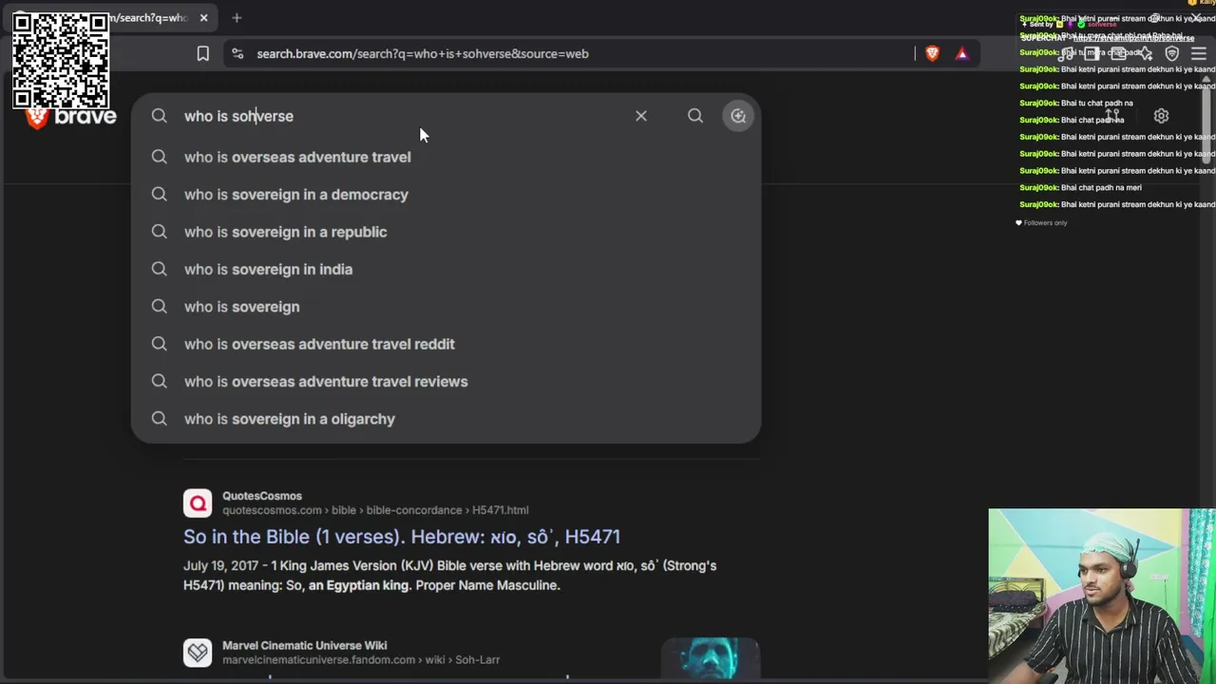This screenshot has width=1216, height=684.
Task: Pick suggestion 'who is overseas adventure travel reviews'
Action: point(446,381)
